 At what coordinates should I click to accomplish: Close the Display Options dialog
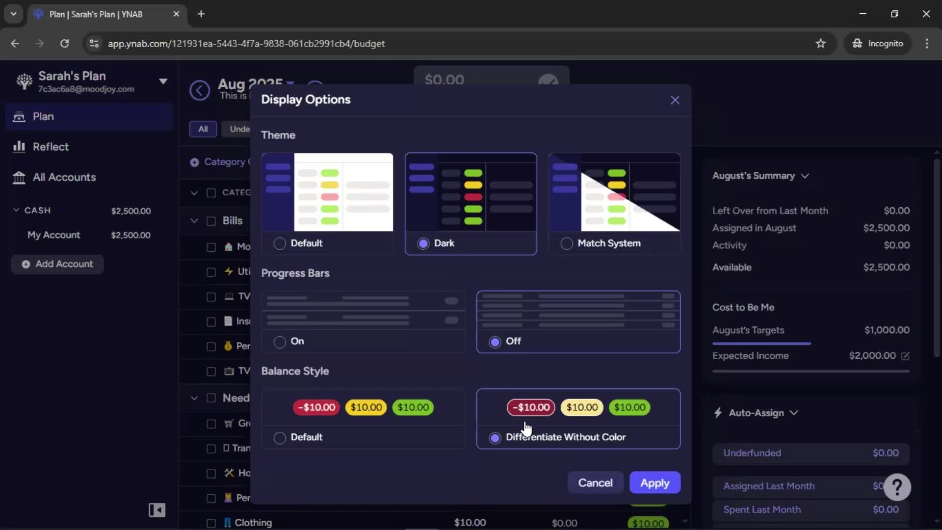pyautogui.click(x=675, y=100)
